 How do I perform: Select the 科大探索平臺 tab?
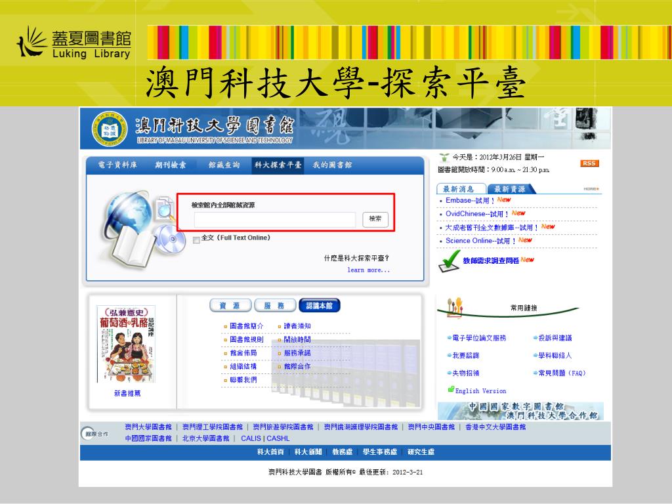[x=278, y=165]
